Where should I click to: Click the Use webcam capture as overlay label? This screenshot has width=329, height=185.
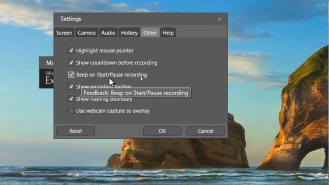point(113,111)
